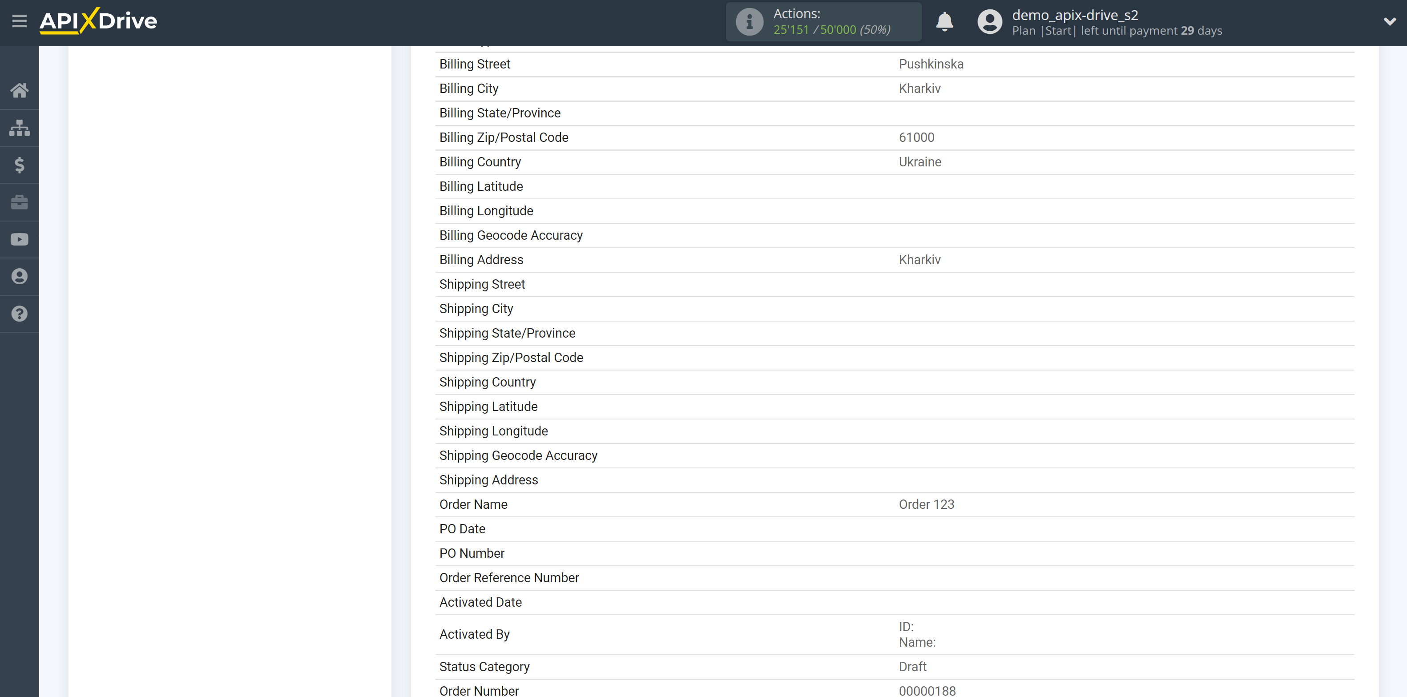The image size is (1407, 697).
Task: Open the help question mark icon
Action: pyautogui.click(x=20, y=314)
